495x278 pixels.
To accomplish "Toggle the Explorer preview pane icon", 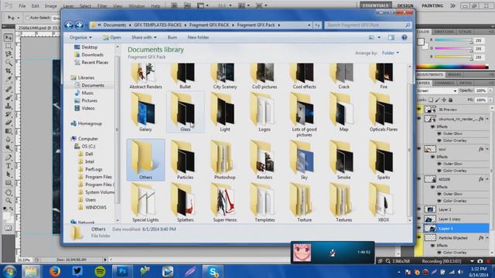I will click(391, 37).
